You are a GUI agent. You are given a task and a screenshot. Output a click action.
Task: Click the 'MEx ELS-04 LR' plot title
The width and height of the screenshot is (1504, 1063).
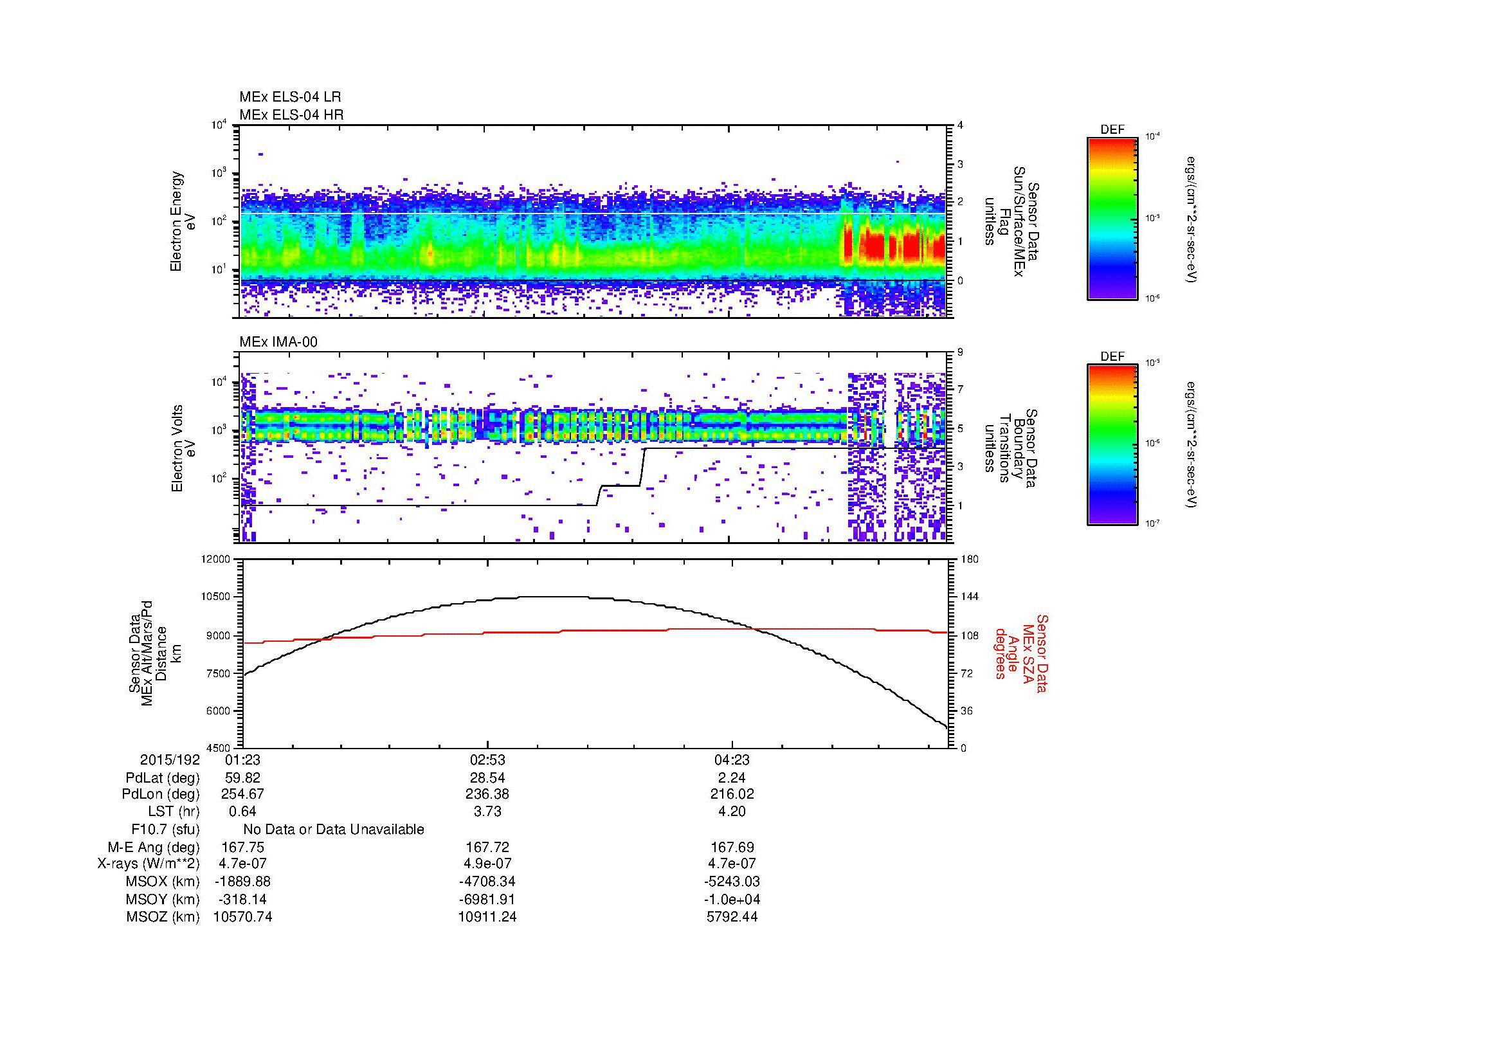[290, 97]
